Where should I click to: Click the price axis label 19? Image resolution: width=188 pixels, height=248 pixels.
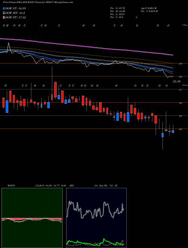pyautogui.click(x=180, y=64)
